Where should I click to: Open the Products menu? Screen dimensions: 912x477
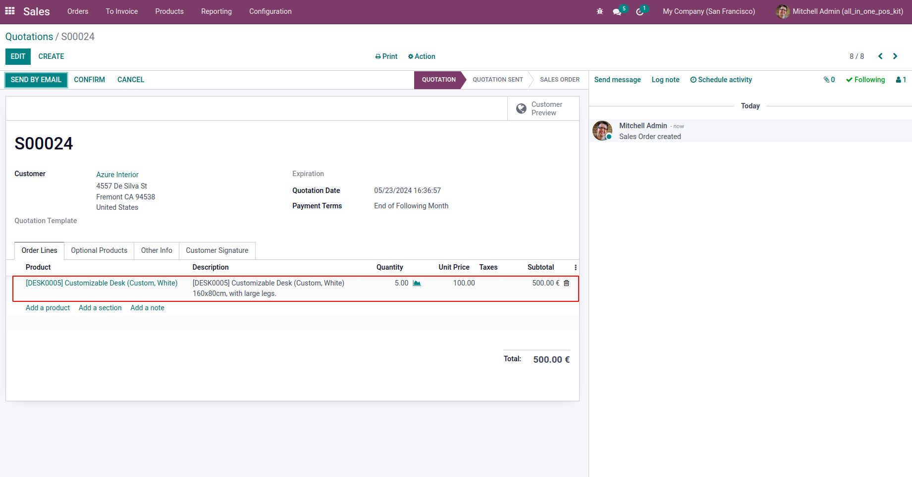(x=169, y=11)
